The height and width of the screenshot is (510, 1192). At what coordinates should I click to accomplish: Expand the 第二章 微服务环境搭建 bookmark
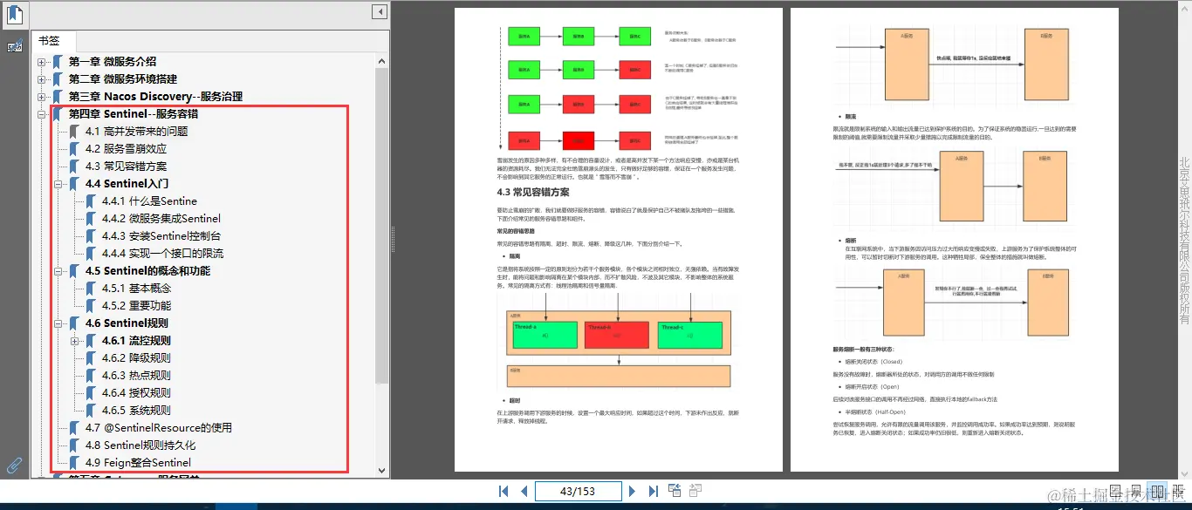tap(42, 79)
